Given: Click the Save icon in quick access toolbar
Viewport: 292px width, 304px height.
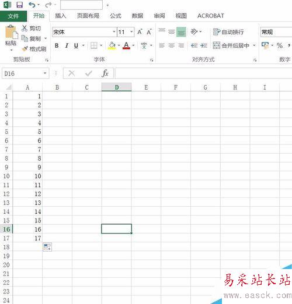Looking at the screenshot, I should pos(19,5).
